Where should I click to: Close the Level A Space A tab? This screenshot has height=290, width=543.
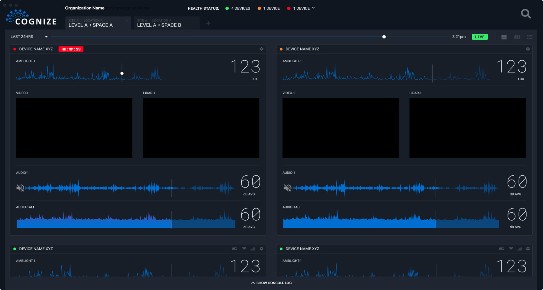click(x=127, y=20)
